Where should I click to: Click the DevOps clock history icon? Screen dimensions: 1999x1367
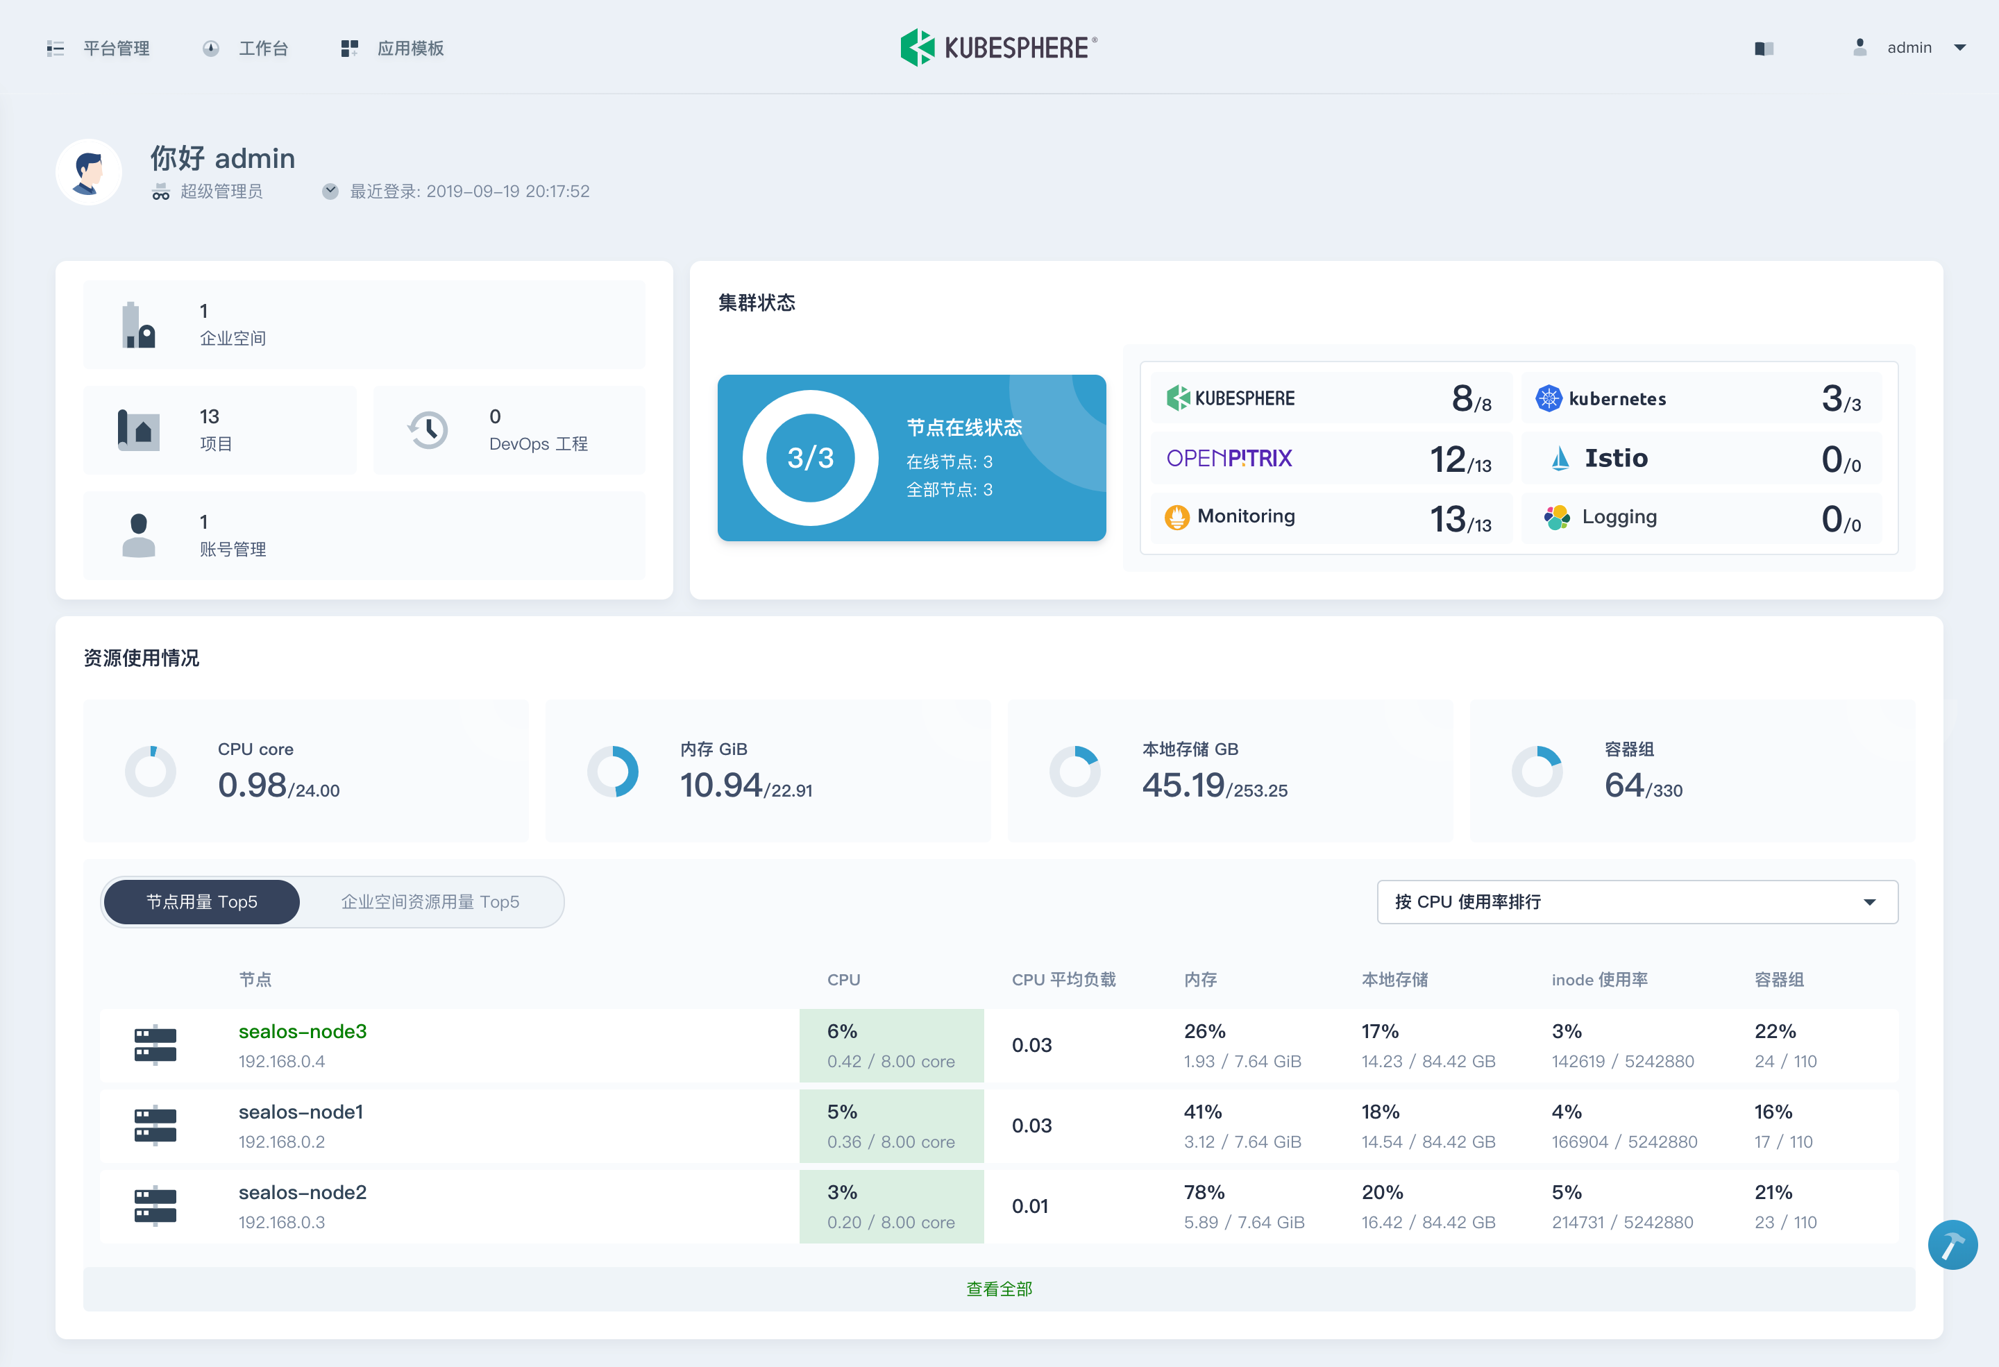(x=428, y=430)
